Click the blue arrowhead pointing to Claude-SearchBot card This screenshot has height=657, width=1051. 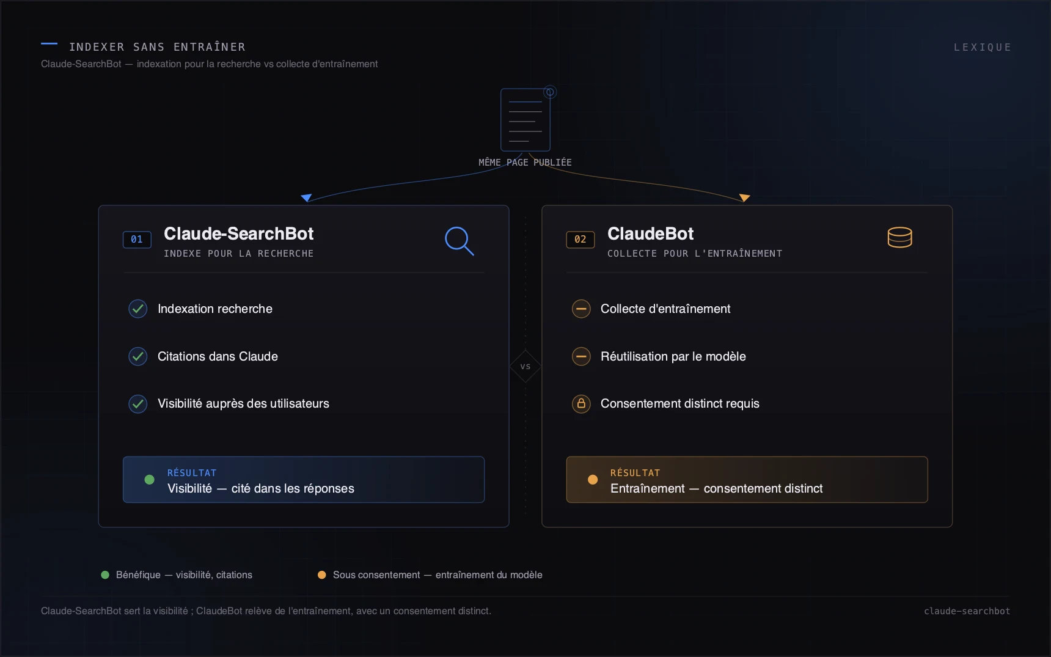coord(307,197)
